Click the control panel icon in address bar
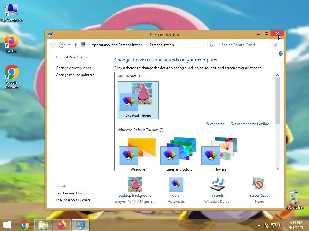Viewport: 309px width, 231px height. point(83,45)
